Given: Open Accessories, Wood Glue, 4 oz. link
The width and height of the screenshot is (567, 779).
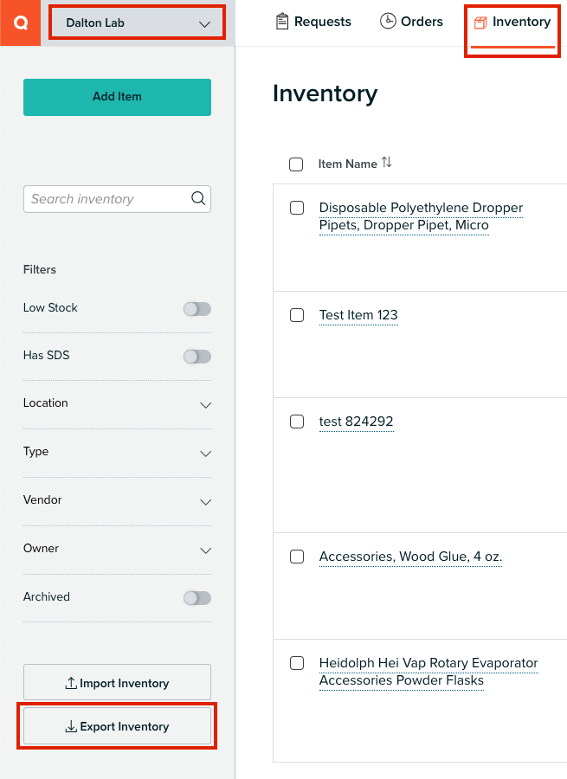Looking at the screenshot, I should coord(410,557).
